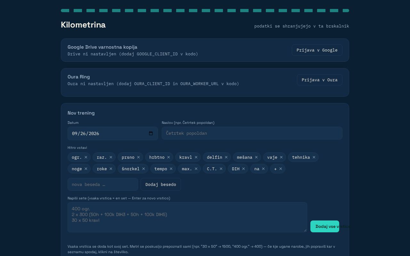The width and height of the screenshot is (410, 256).
Task: Click the Naslov title input field
Action: (252, 133)
